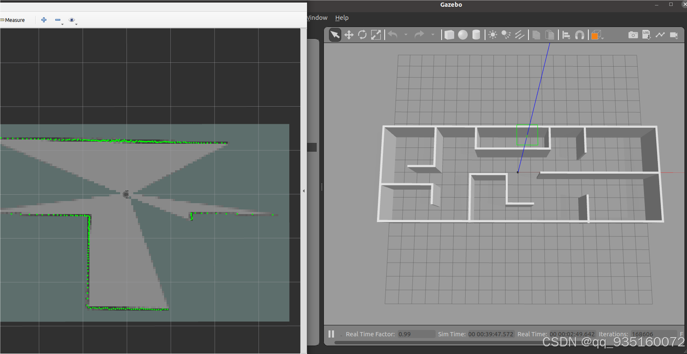Click the Undo arrow in Gazebo toolbar
The height and width of the screenshot is (354, 687).
(393, 35)
